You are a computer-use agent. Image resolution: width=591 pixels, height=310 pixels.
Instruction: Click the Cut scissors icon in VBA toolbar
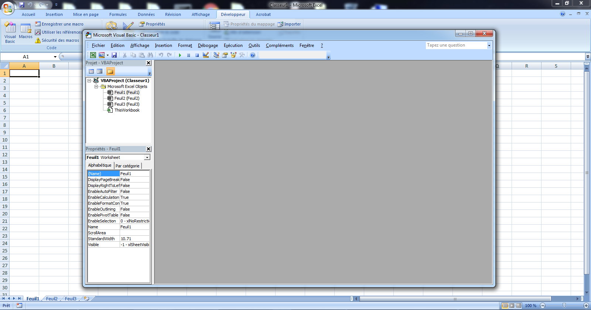pyautogui.click(x=125, y=55)
